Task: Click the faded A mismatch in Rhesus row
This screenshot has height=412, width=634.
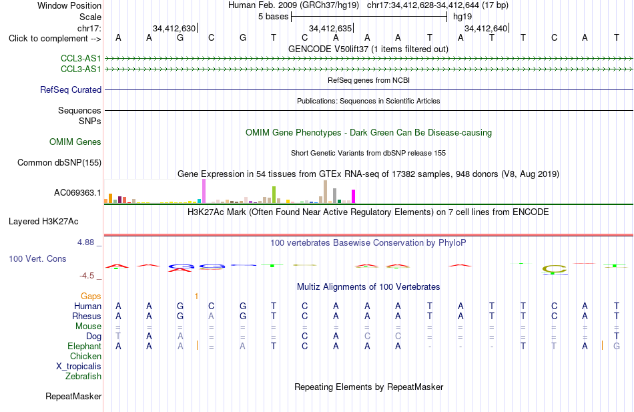Action: (211, 316)
